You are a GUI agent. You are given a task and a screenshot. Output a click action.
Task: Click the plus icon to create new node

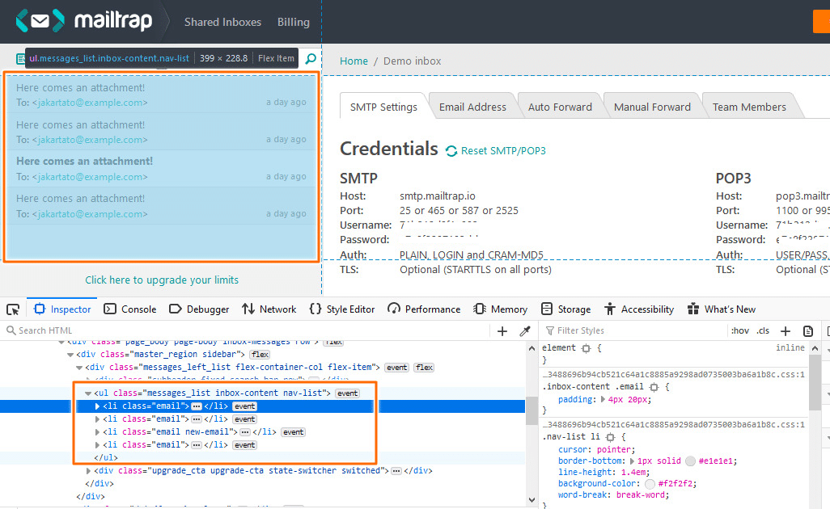tap(501, 330)
